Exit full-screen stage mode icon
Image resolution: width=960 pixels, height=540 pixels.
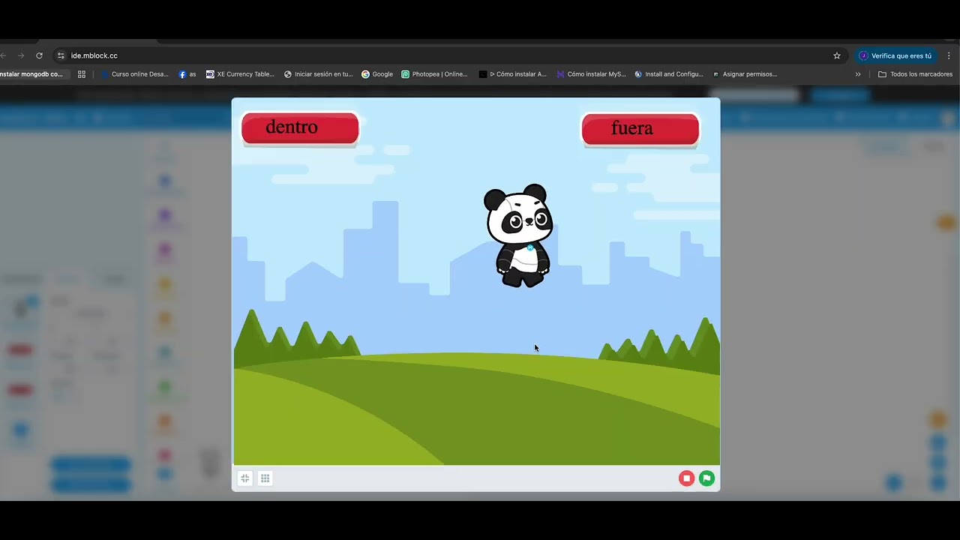(x=245, y=478)
